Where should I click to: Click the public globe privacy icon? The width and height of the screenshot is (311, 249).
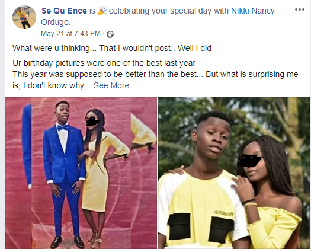110,34
